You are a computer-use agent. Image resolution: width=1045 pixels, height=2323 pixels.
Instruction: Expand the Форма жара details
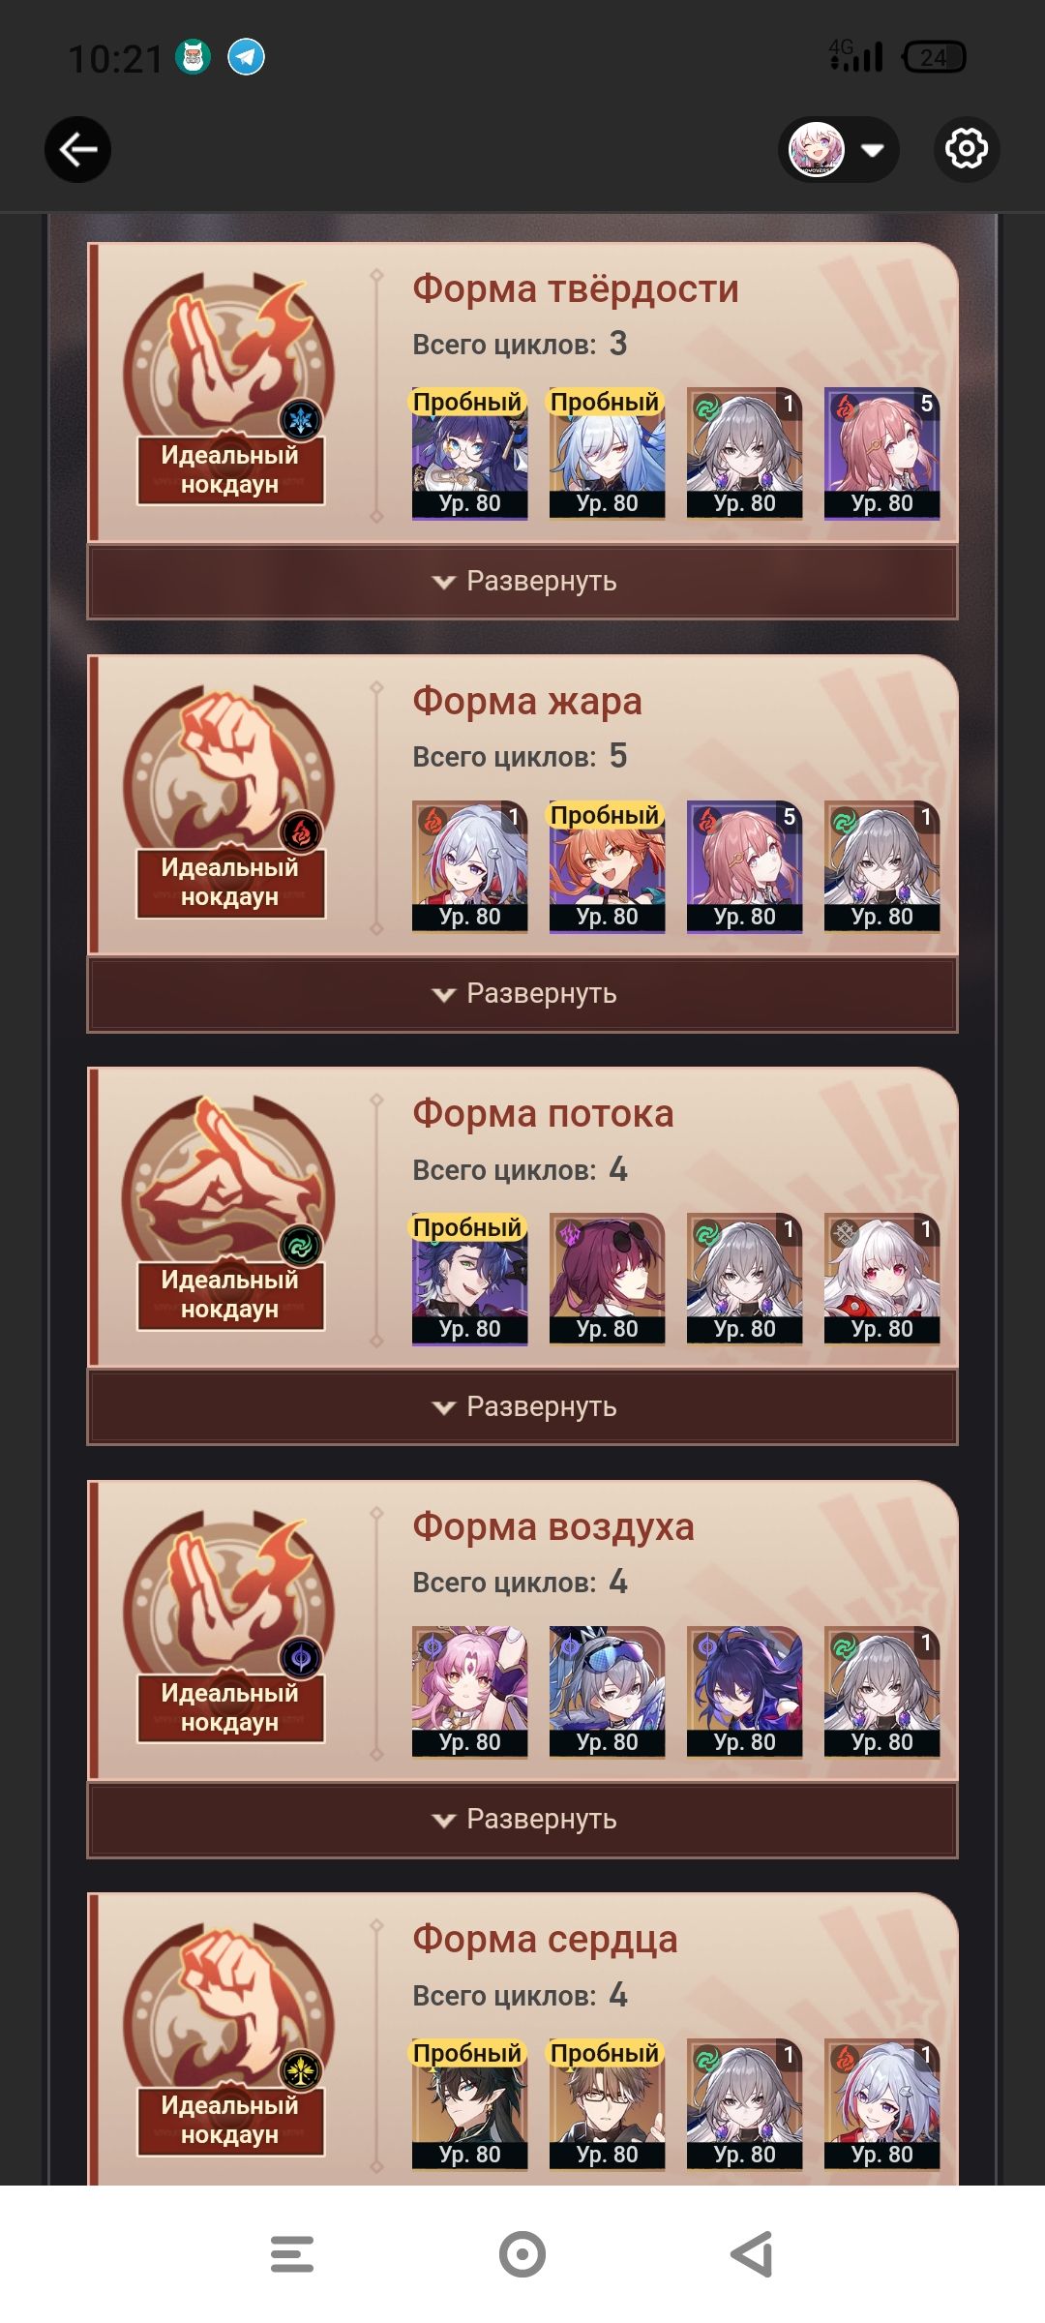[x=522, y=994]
